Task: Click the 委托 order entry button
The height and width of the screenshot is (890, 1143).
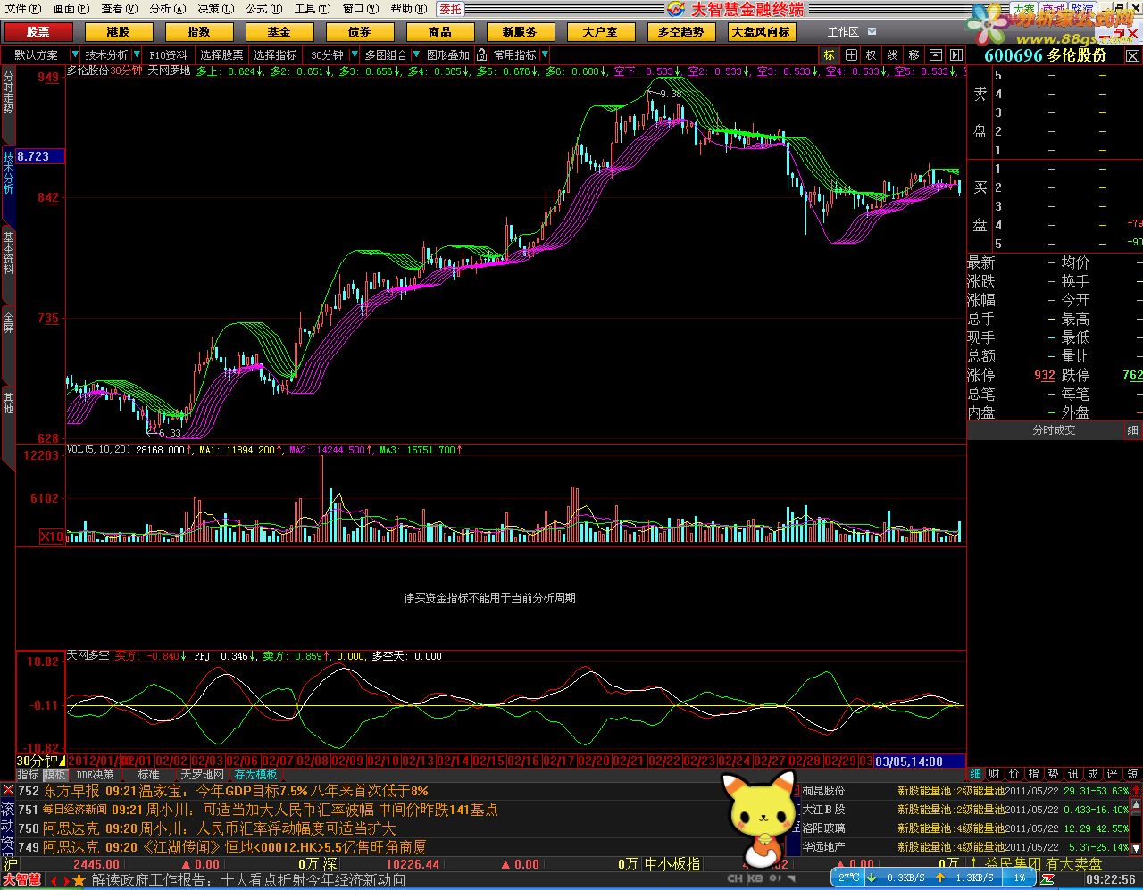Action: (x=451, y=9)
